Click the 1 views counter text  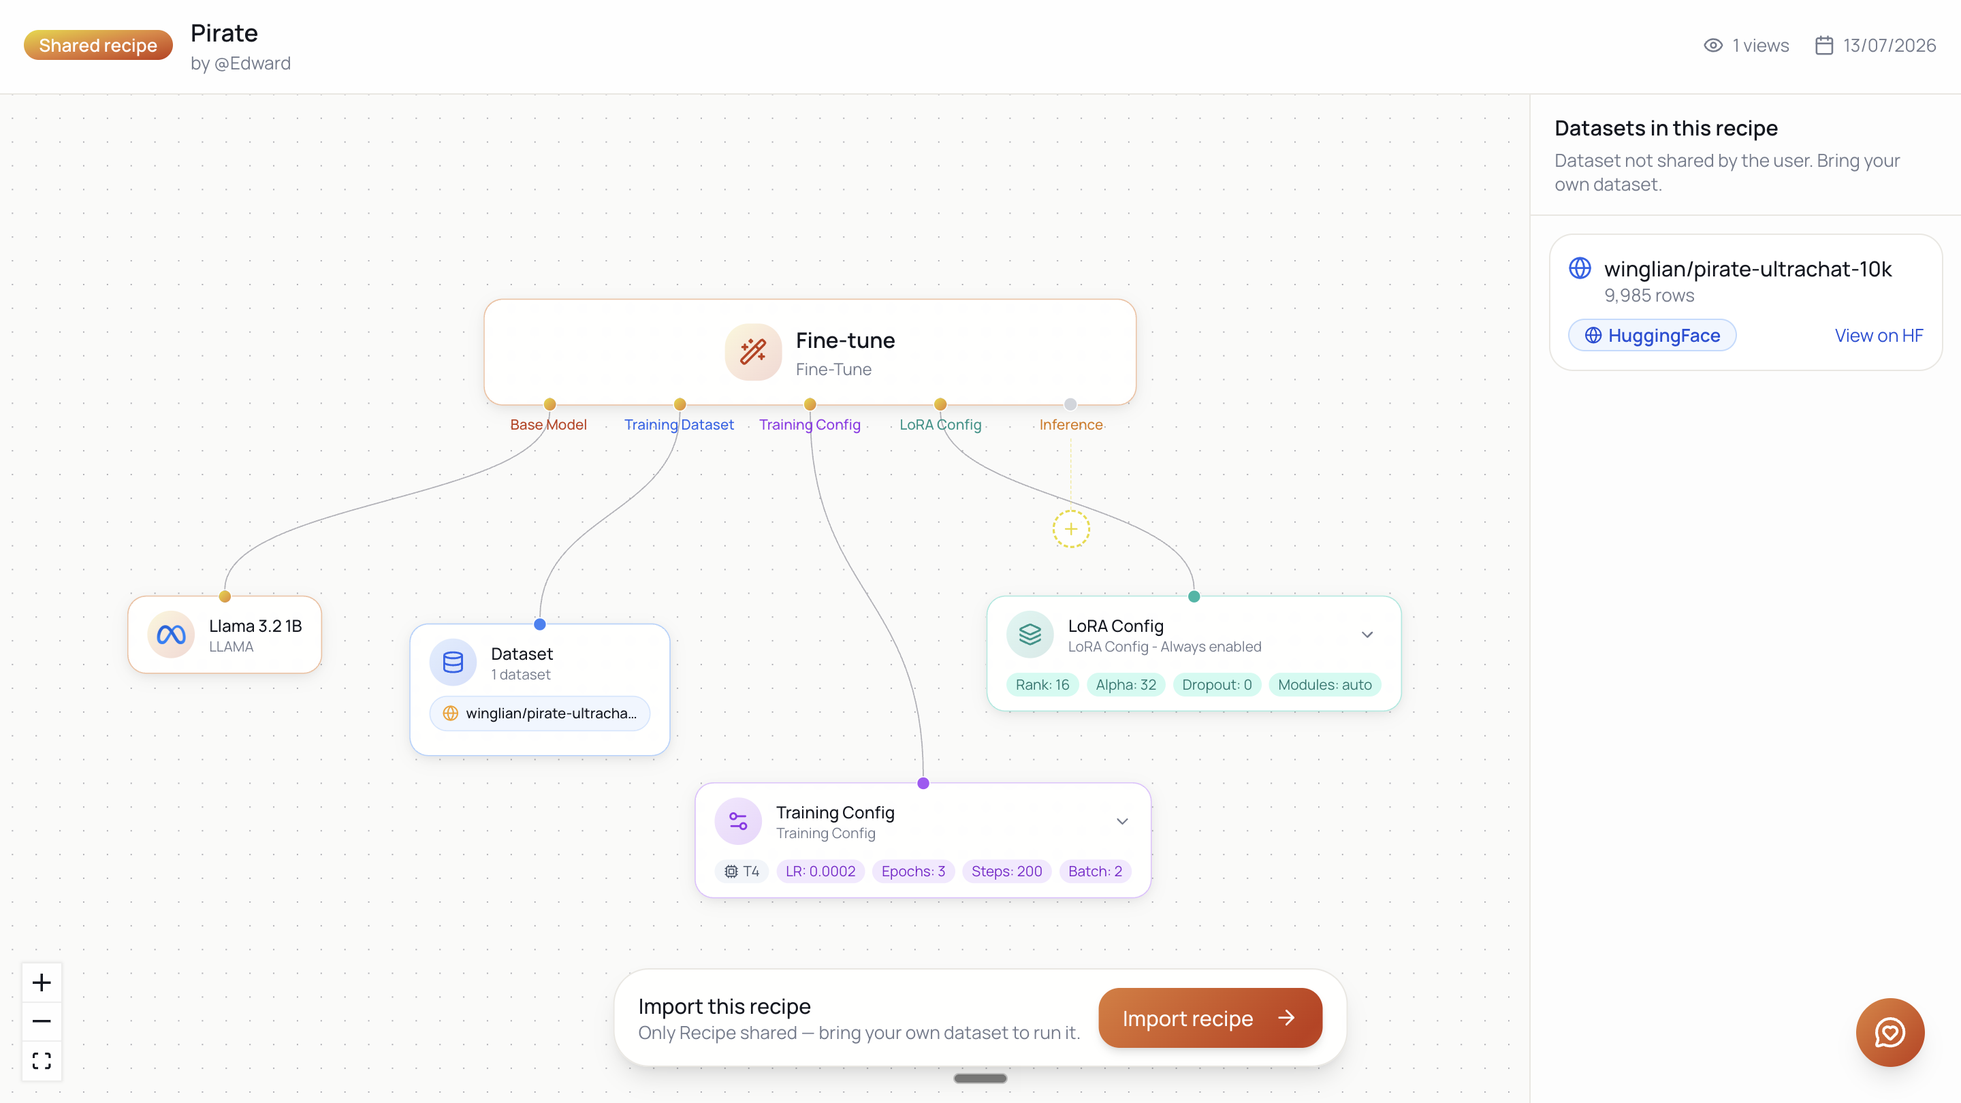click(1760, 46)
